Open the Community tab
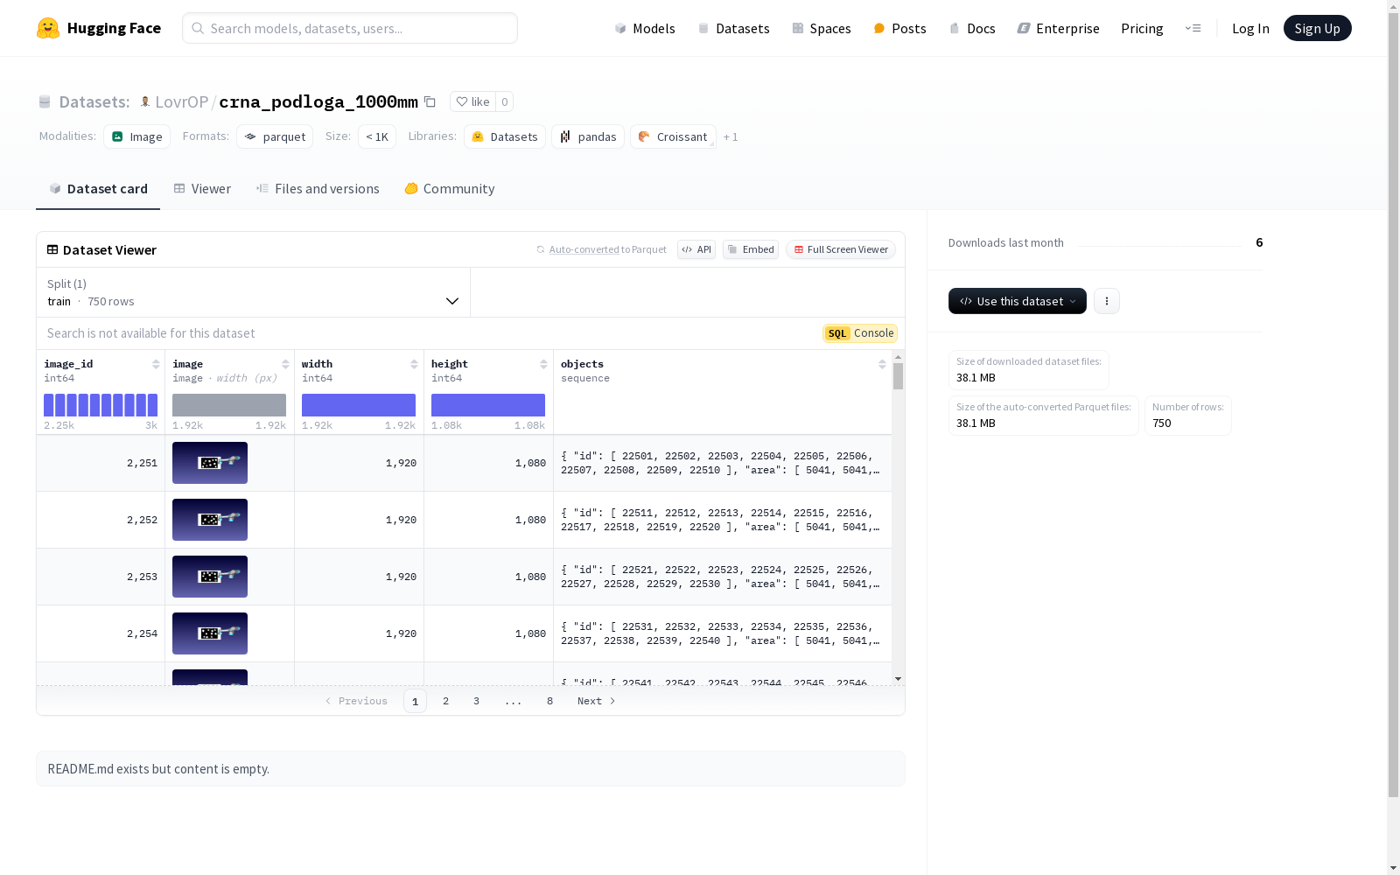This screenshot has height=875, width=1400. pyautogui.click(x=450, y=189)
